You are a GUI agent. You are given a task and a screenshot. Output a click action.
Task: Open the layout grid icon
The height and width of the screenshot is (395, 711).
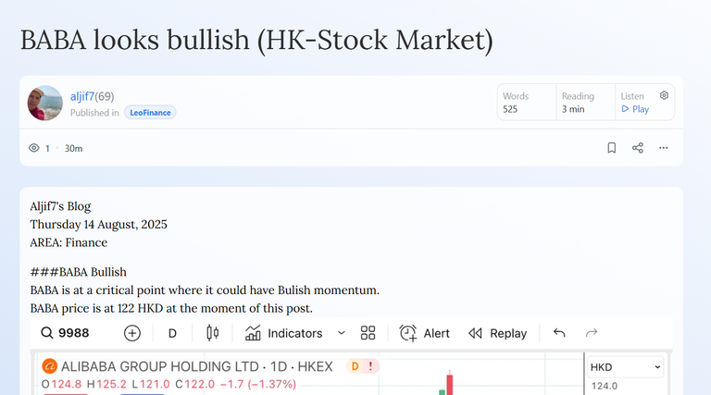[x=368, y=333]
